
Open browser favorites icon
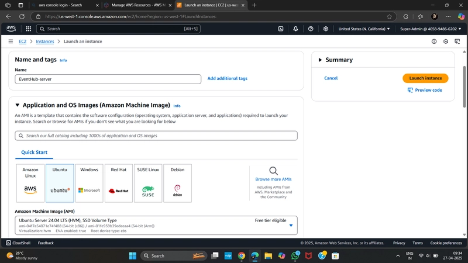[420, 16]
